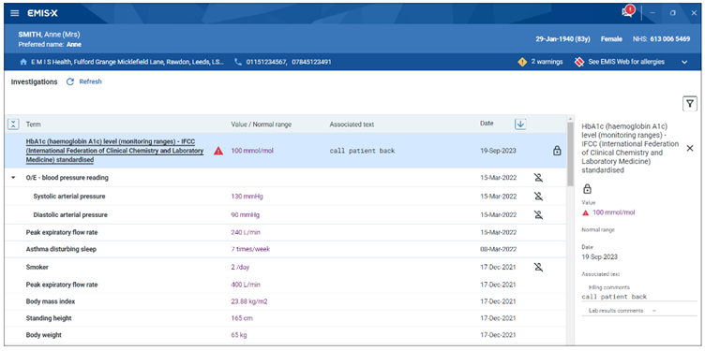Screen dimensions: 705x351
Task: Click the 100 mmol/mol value in the list
Action: click(x=252, y=151)
